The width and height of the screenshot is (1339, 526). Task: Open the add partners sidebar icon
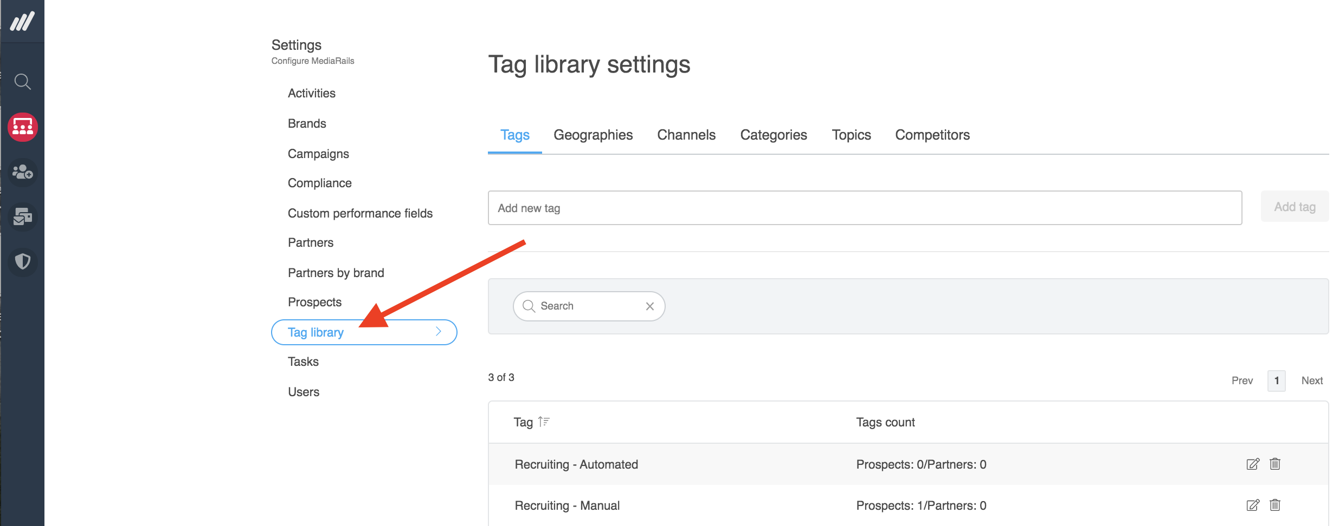click(x=22, y=172)
